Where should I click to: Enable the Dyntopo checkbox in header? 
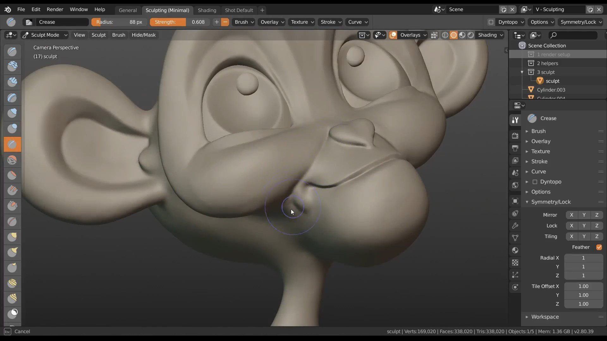coord(491,22)
